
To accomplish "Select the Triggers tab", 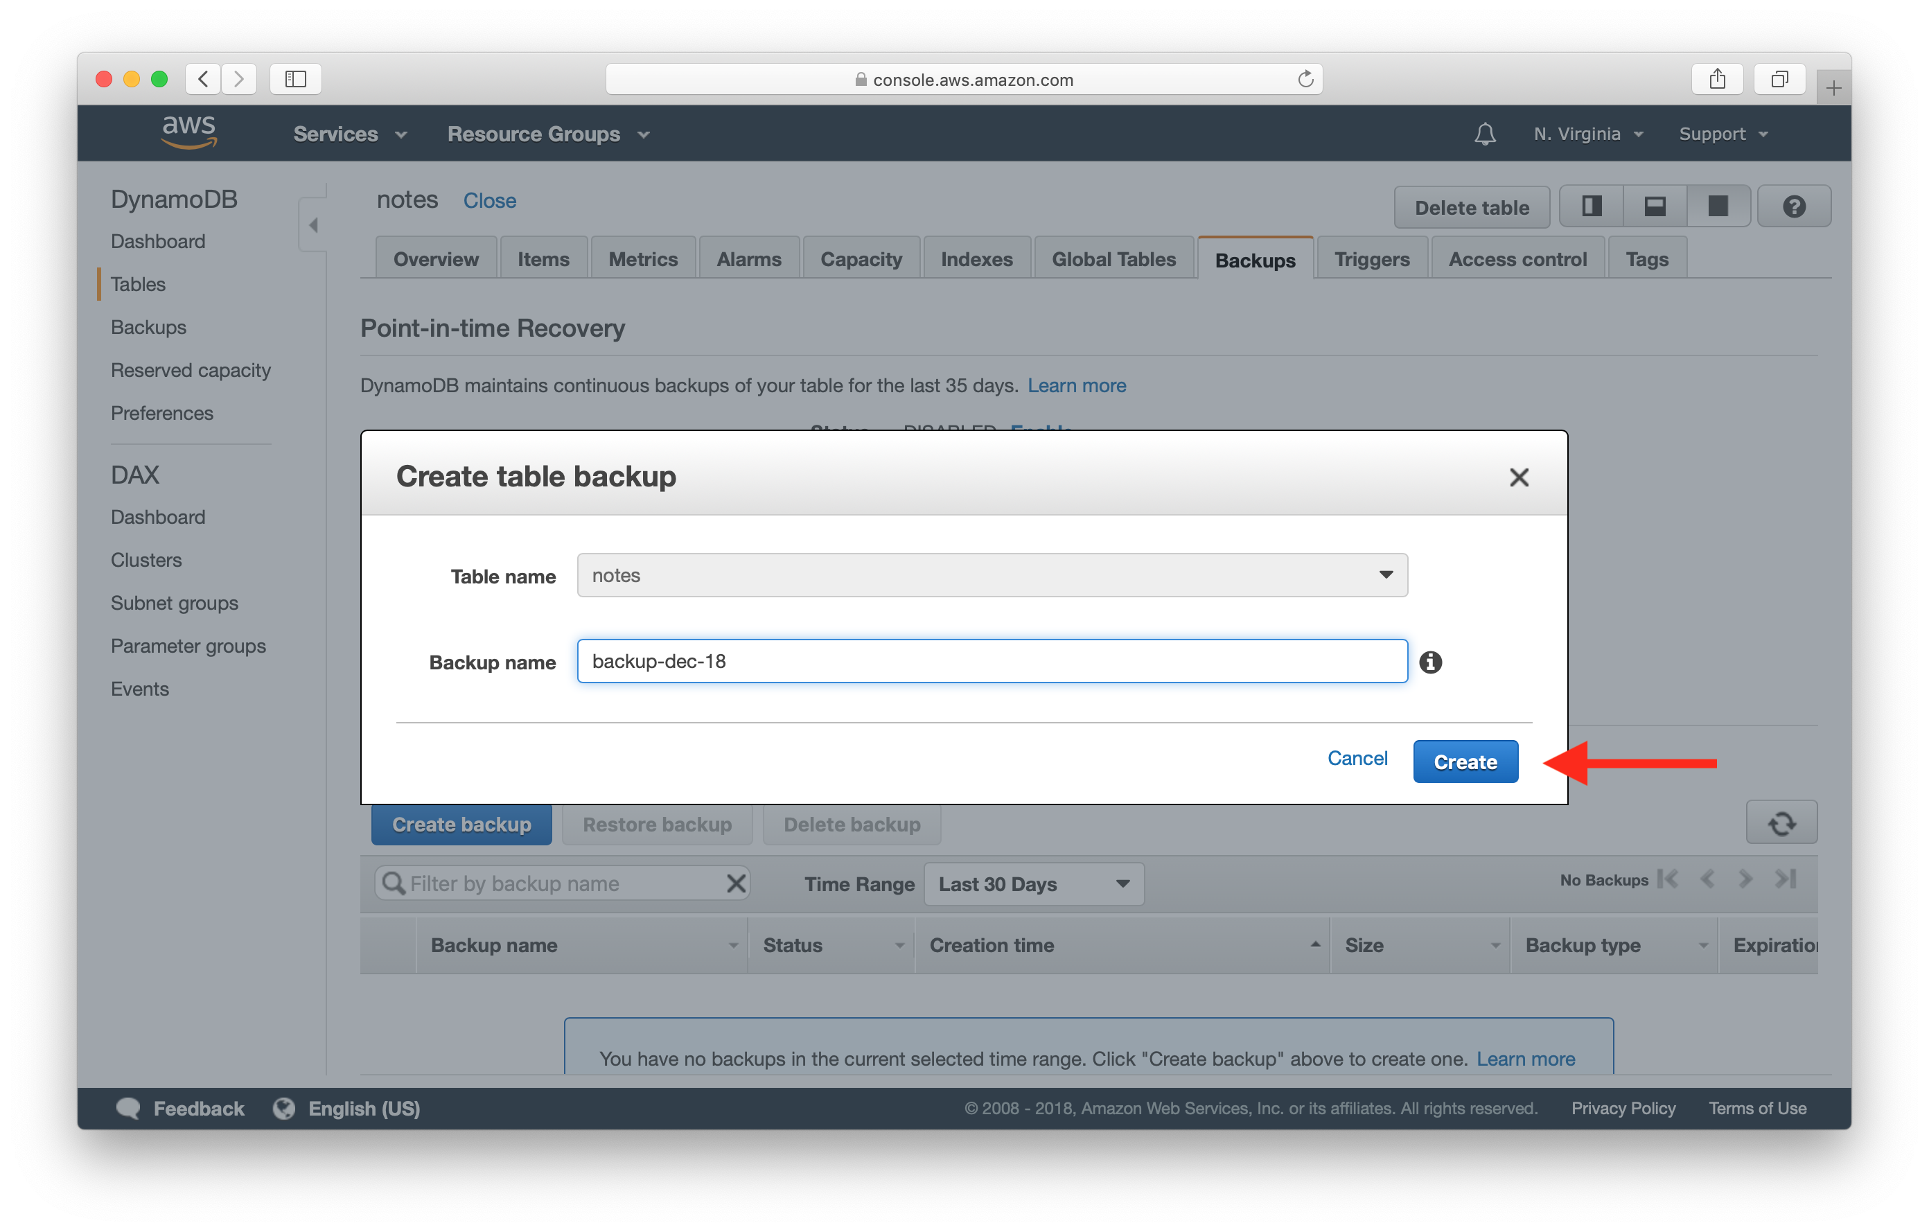I will pyautogui.click(x=1372, y=258).
